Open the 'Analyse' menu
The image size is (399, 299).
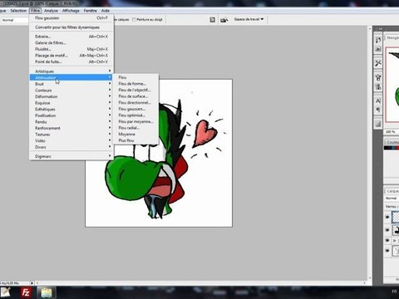coord(51,11)
